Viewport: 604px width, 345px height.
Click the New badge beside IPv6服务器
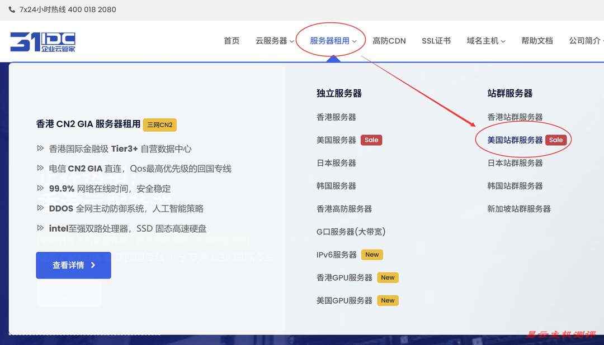[x=372, y=254]
